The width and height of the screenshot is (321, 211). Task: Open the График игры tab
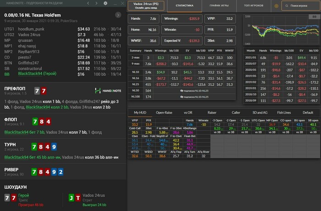coord(219,6)
